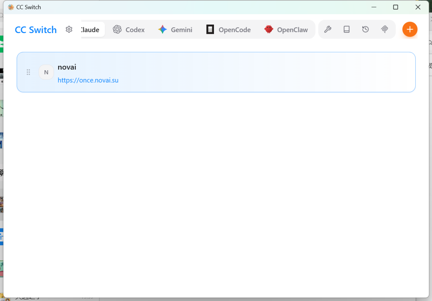Click the wrench tool icon in toolbar
This screenshot has height=301, width=432.
tap(328, 29)
